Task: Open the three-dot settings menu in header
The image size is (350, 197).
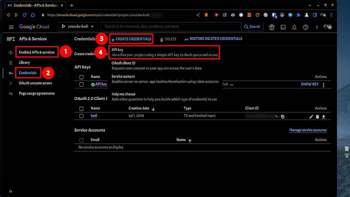Action: click(x=316, y=27)
